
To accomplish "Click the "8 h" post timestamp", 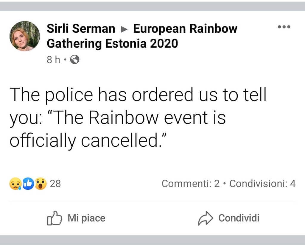I will point(53,60).
